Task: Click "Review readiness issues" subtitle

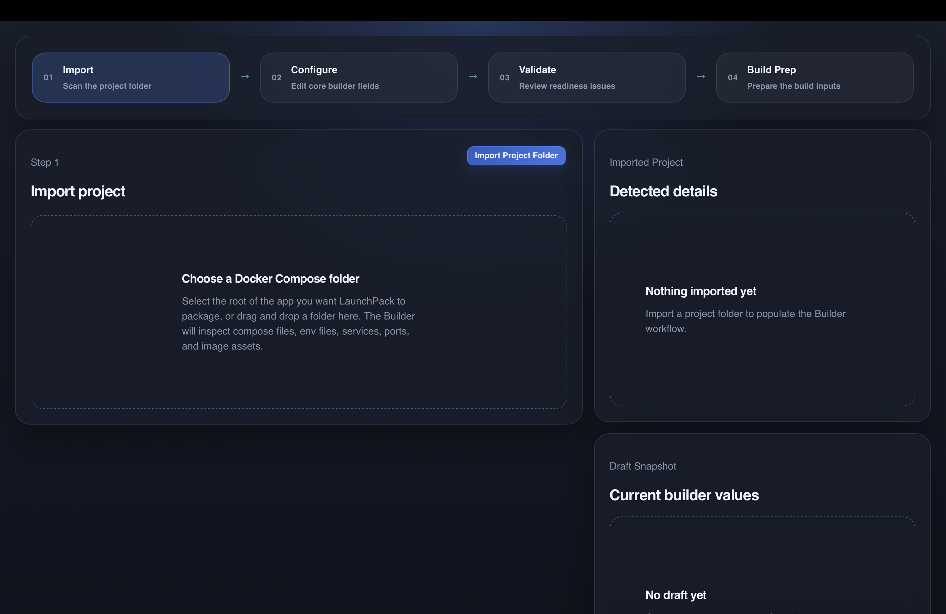Action: point(567,86)
